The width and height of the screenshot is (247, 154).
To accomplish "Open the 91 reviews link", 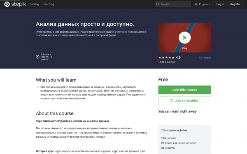I will [x=205, y=57].
